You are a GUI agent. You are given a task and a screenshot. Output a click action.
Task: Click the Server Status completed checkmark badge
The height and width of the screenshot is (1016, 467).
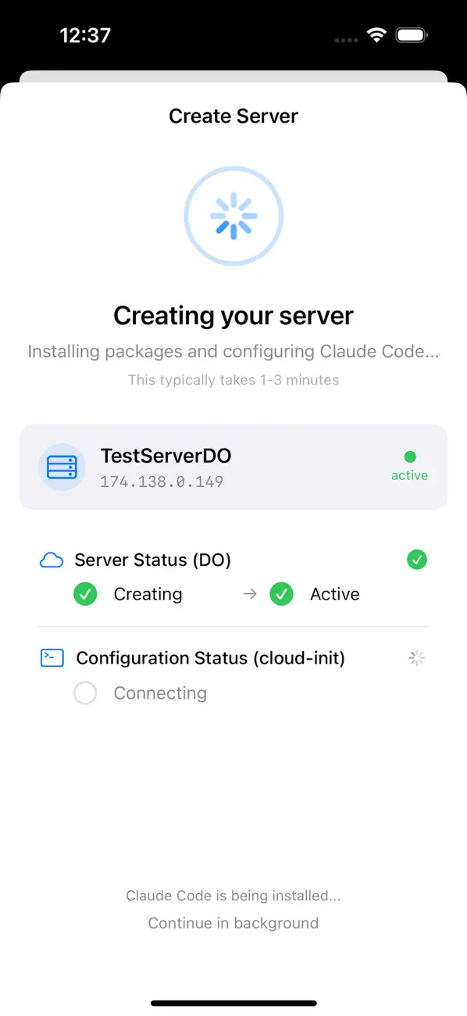coord(417,560)
